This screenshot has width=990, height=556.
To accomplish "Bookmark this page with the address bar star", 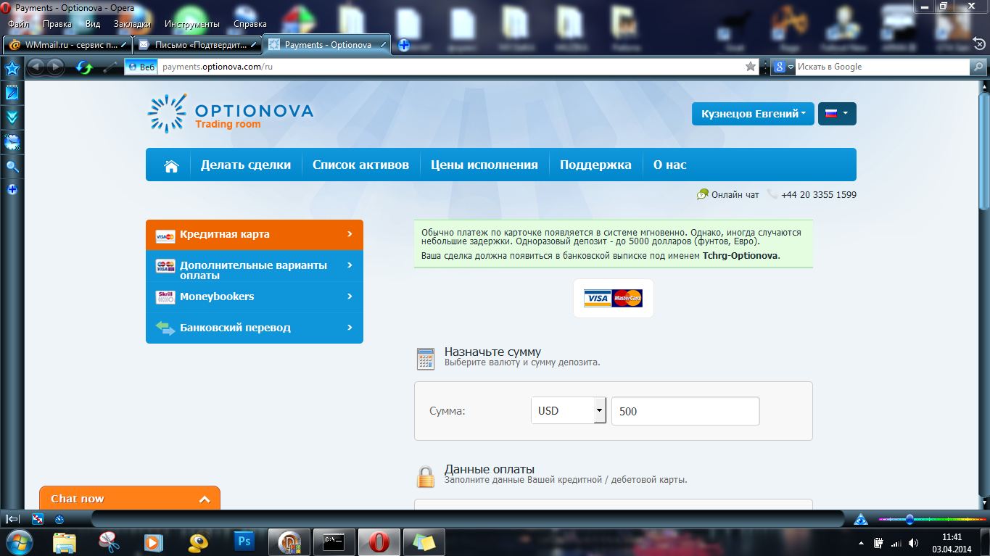I will coord(751,67).
